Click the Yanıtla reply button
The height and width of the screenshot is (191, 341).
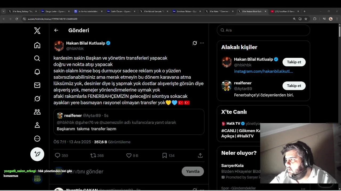coord(193,171)
